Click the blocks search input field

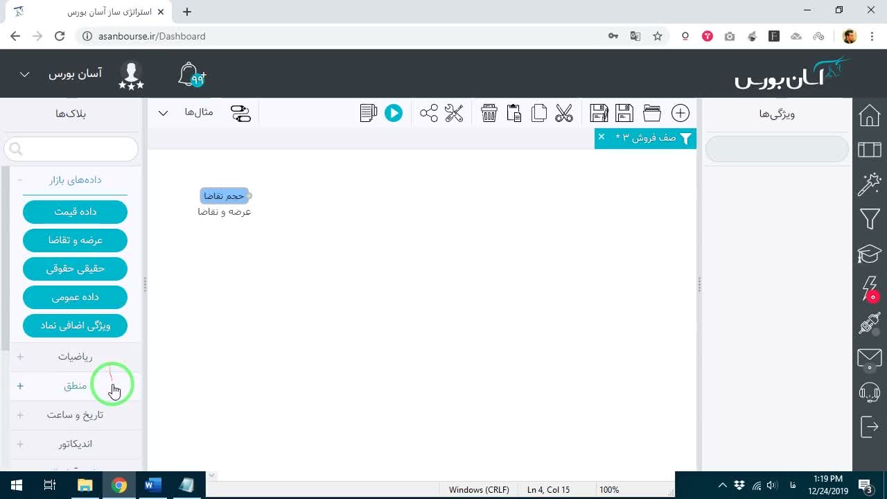pyautogui.click(x=71, y=149)
